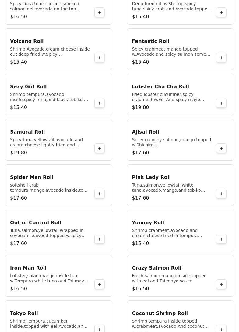This screenshot has height=332, width=239.
Task: Click the Volcano Roll title
Action: pyautogui.click(x=27, y=41)
